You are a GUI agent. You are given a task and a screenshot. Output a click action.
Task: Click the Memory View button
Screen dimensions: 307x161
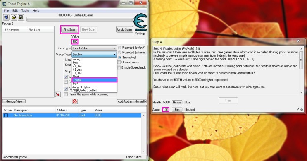click(14, 101)
